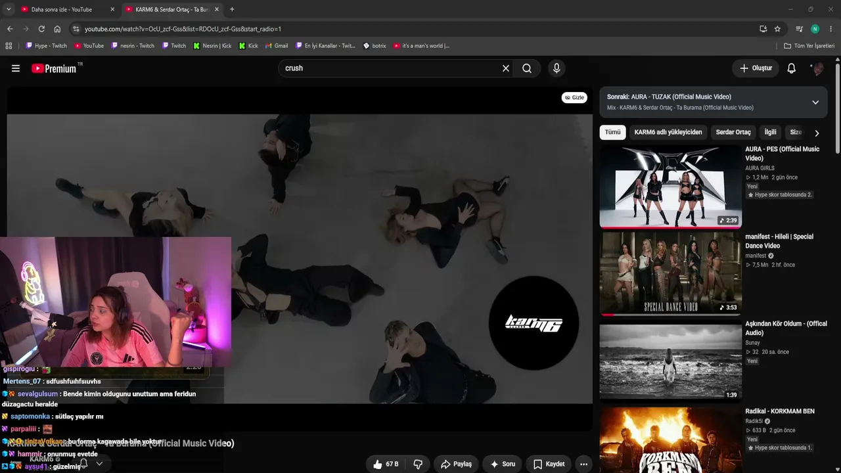Open the Aşkından Kör Oldum thumbnail

click(670, 361)
